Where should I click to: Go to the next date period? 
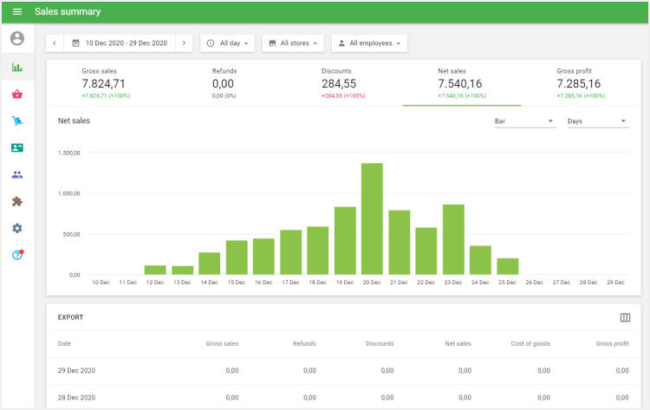[x=184, y=43]
